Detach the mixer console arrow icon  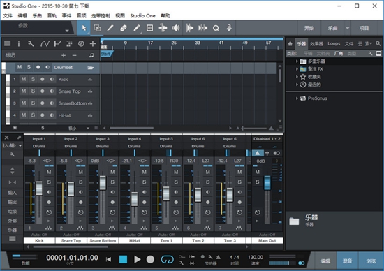19,138
